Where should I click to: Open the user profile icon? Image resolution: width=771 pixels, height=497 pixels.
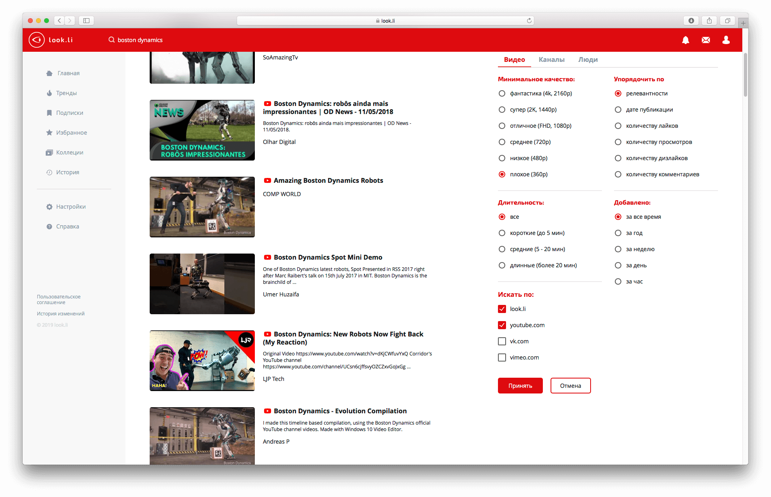[x=726, y=40]
